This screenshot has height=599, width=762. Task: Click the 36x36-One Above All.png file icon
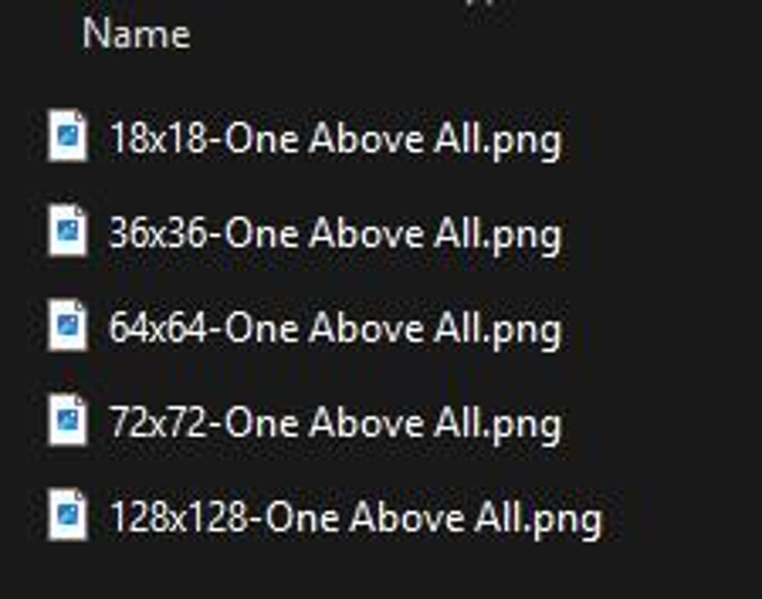pos(68,230)
